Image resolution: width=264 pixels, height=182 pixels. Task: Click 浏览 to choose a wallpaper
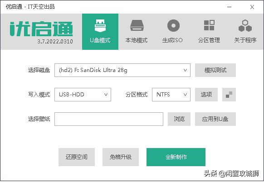179,119
